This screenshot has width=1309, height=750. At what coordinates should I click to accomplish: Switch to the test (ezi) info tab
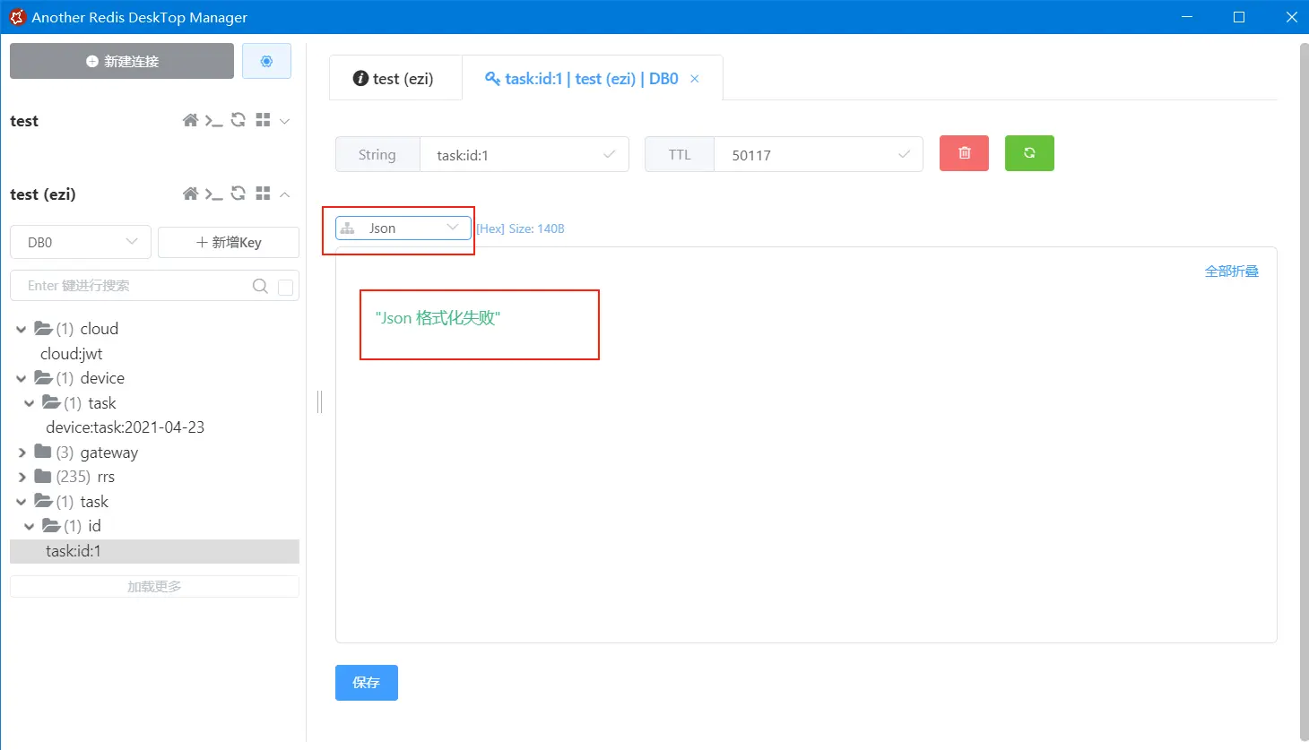(394, 78)
